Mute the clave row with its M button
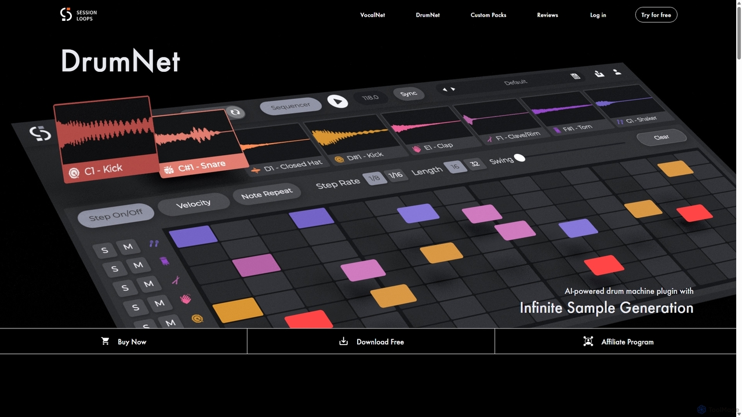 point(148,284)
